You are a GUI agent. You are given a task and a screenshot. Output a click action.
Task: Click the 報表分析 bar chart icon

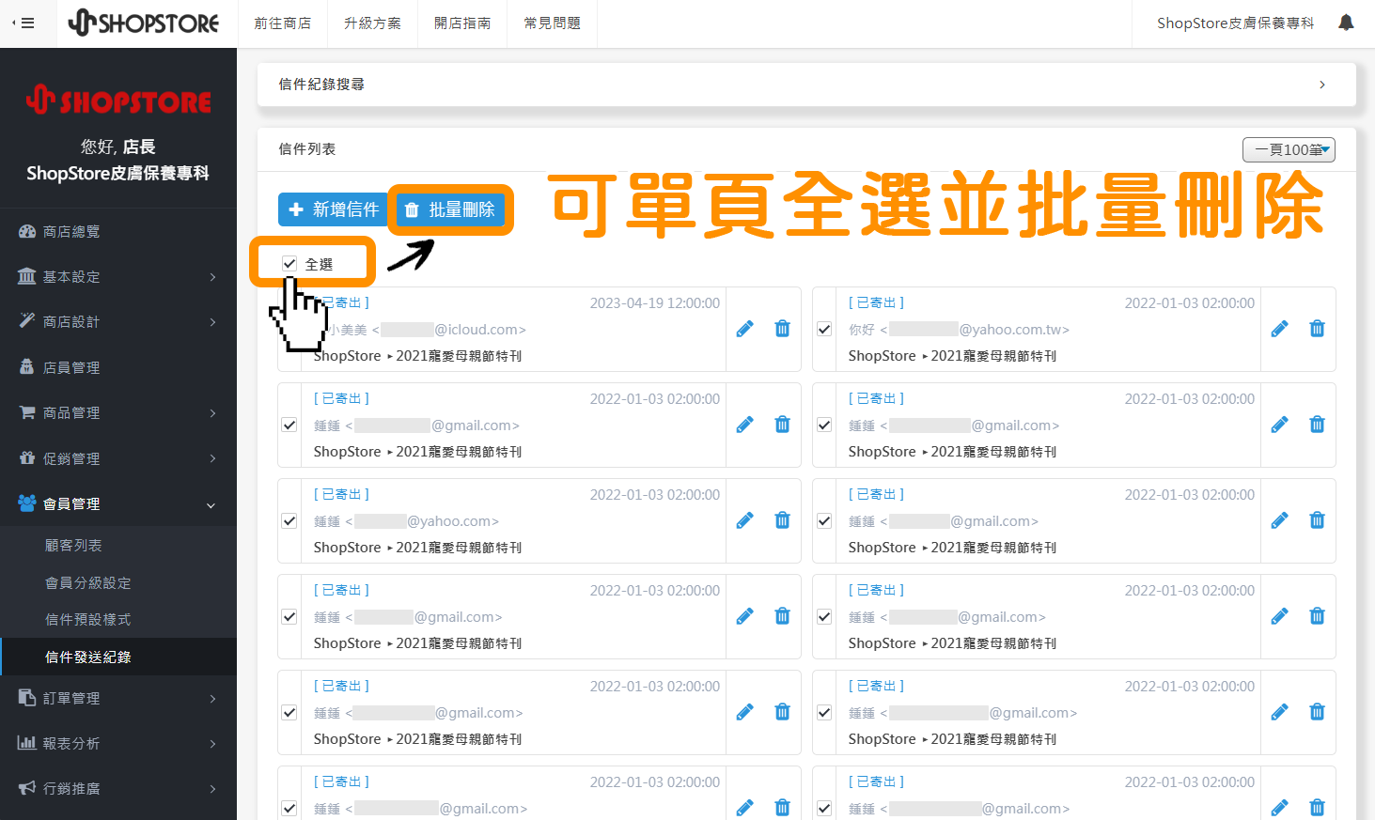pos(27,743)
